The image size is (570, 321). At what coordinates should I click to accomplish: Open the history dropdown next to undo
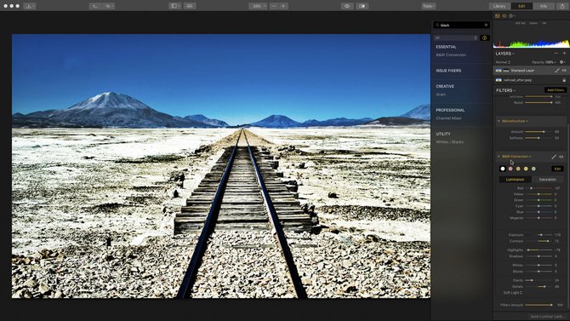(x=109, y=6)
